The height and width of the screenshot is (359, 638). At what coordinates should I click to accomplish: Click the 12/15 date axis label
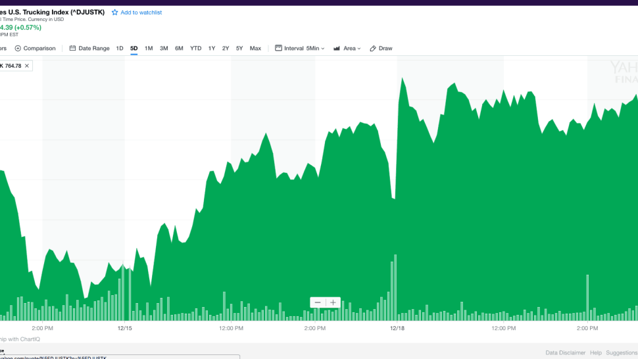(x=124, y=328)
